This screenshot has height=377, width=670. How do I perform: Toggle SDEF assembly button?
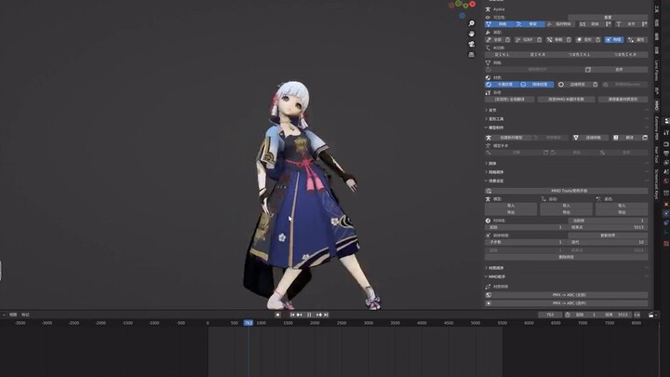pos(525,39)
